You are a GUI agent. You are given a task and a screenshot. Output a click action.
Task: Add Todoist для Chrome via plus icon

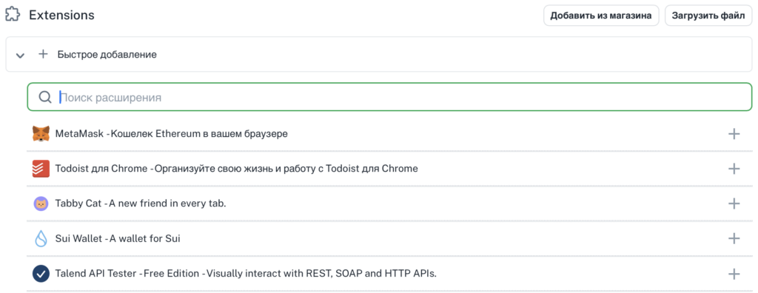(x=734, y=169)
